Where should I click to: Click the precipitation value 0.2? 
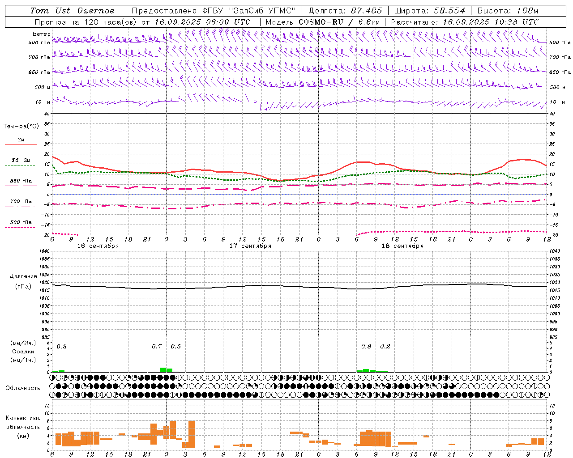[385, 346]
